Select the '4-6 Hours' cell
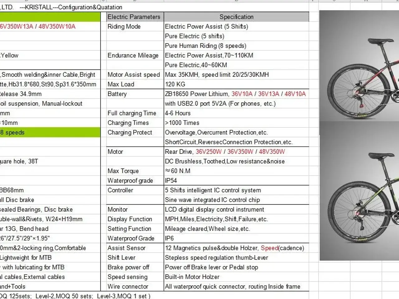This screenshot has width=399, height=299. tap(236, 113)
